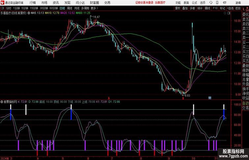Toggle the 复权 adjustment button
The width and height of the screenshot is (249, 160).
pos(178,8)
